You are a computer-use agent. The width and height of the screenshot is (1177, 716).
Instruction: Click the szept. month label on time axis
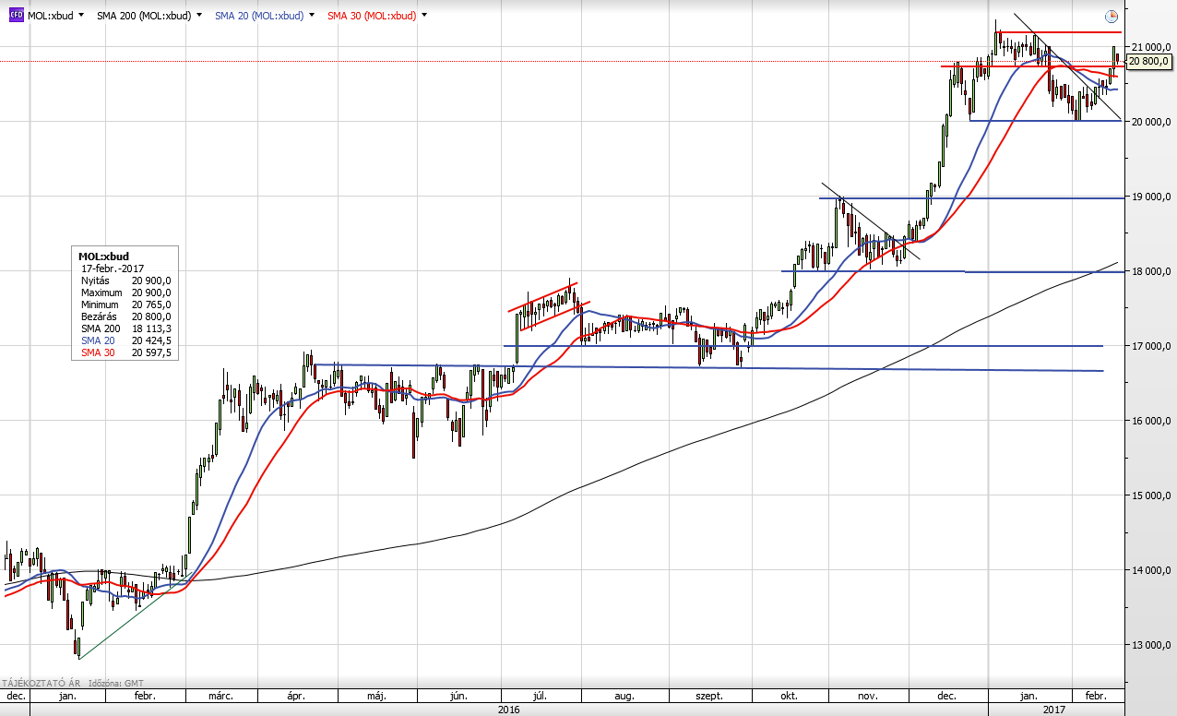(x=709, y=697)
